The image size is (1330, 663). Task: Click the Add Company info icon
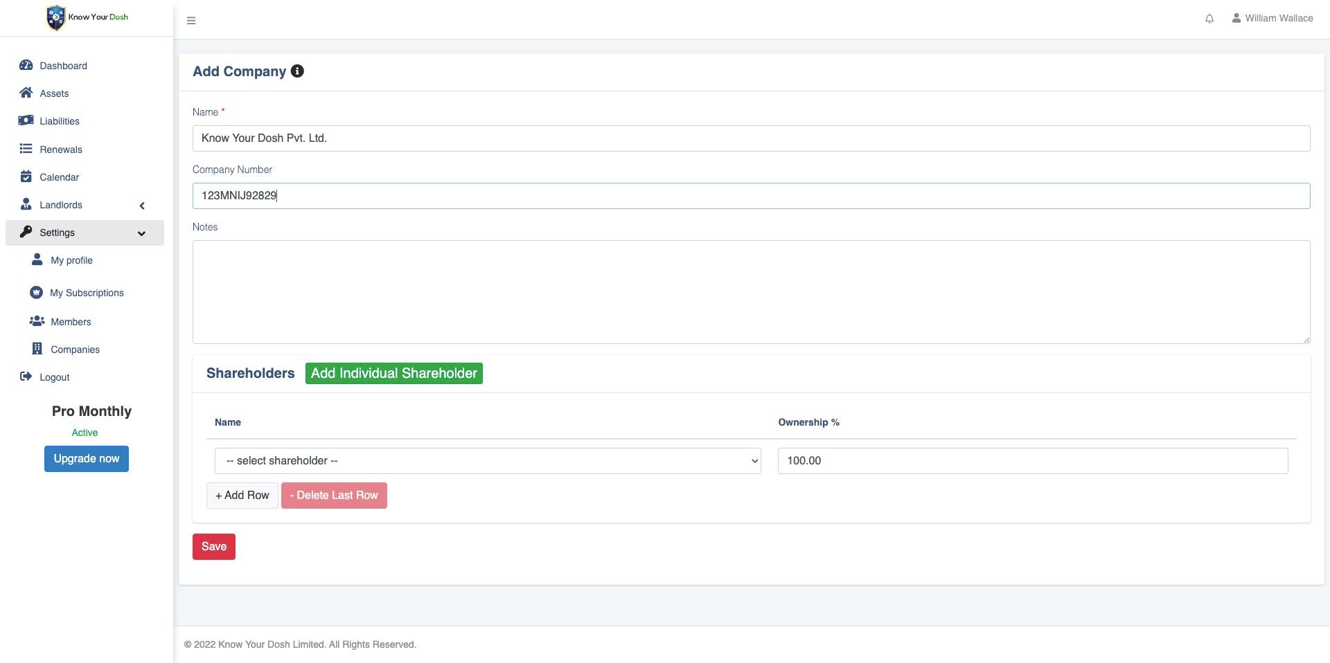pos(297,71)
